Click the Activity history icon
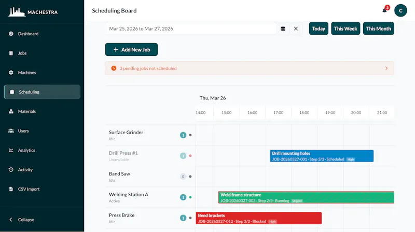Screen dimensions: 415x232 tap(11, 169)
